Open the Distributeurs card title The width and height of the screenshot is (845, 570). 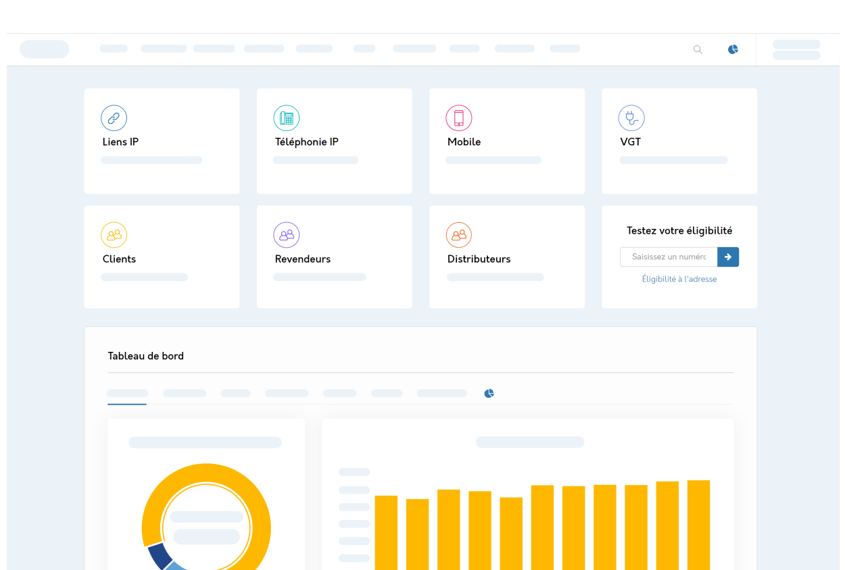tap(479, 259)
